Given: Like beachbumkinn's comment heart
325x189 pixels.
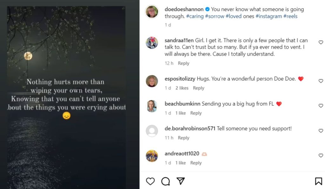Looking at the screenshot, I should point(321,106).
